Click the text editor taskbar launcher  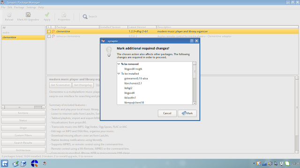click(x=15, y=163)
